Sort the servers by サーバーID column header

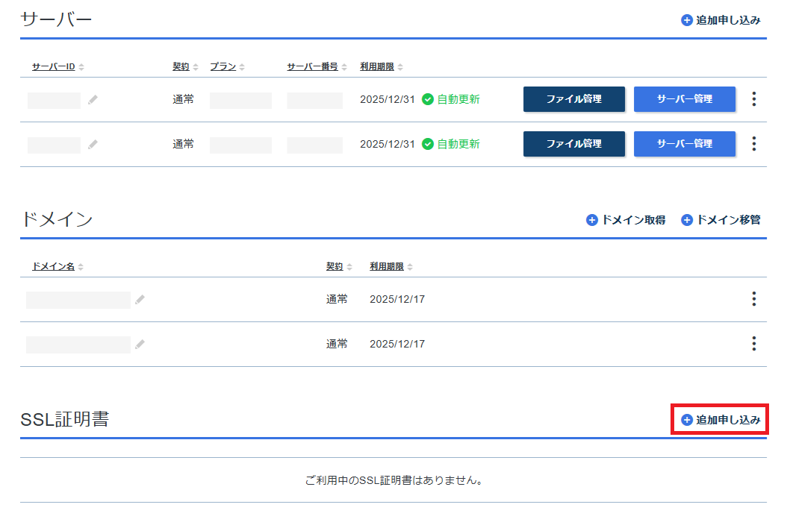coord(57,66)
